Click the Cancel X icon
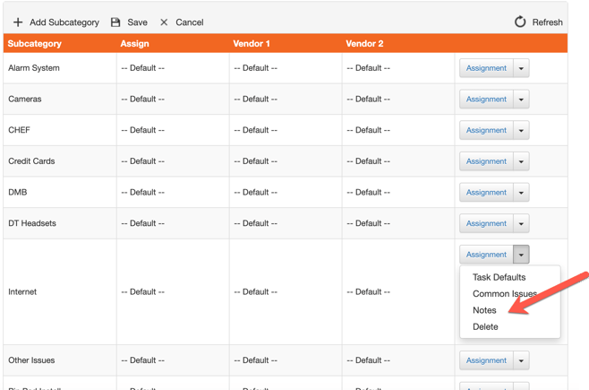 [164, 22]
